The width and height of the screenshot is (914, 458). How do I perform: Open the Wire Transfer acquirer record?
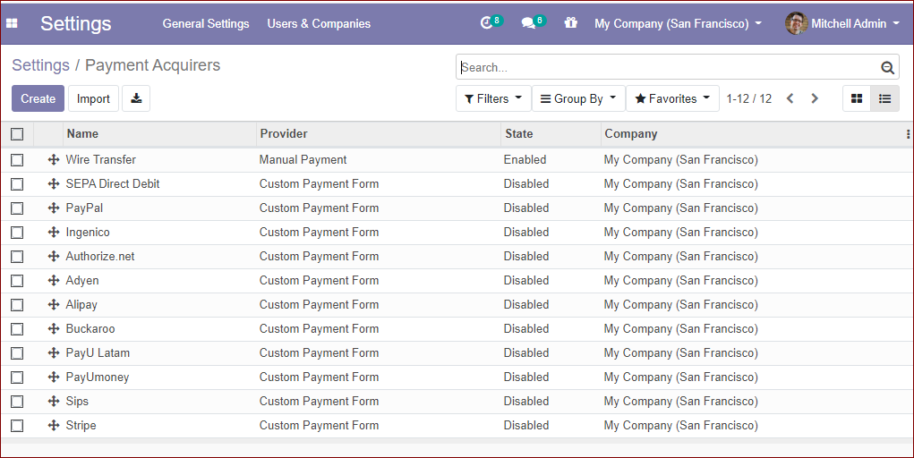[x=101, y=159]
